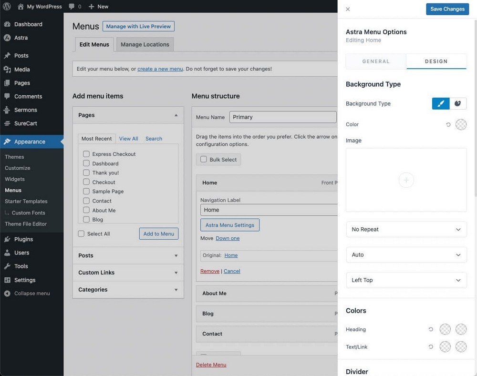Open the No Repeat dropdown
The image size is (477, 376).
tap(406, 229)
